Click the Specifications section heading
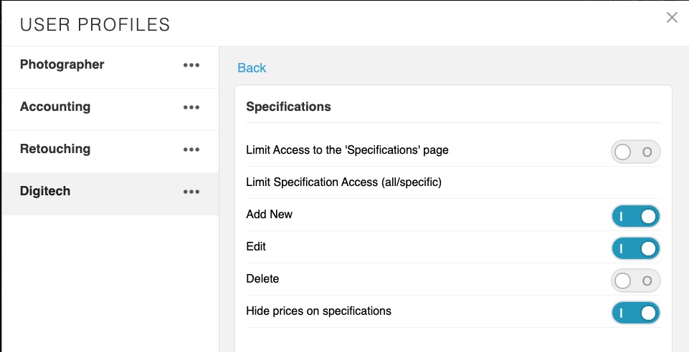 [x=288, y=107]
